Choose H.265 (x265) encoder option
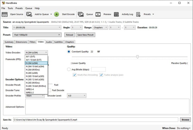 coord(36,73)
